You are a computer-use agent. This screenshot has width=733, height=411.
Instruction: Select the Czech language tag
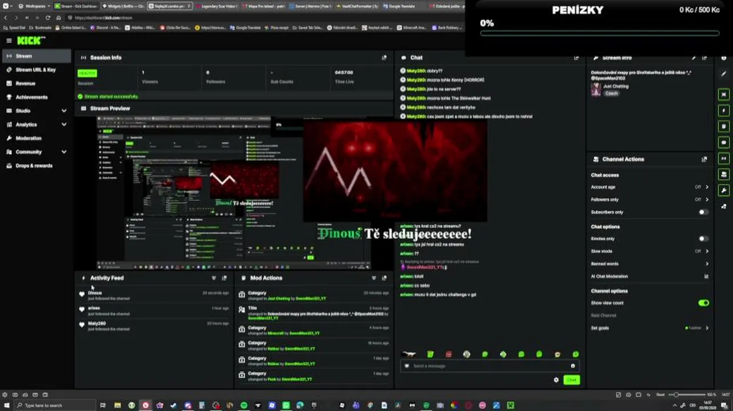tap(611, 93)
